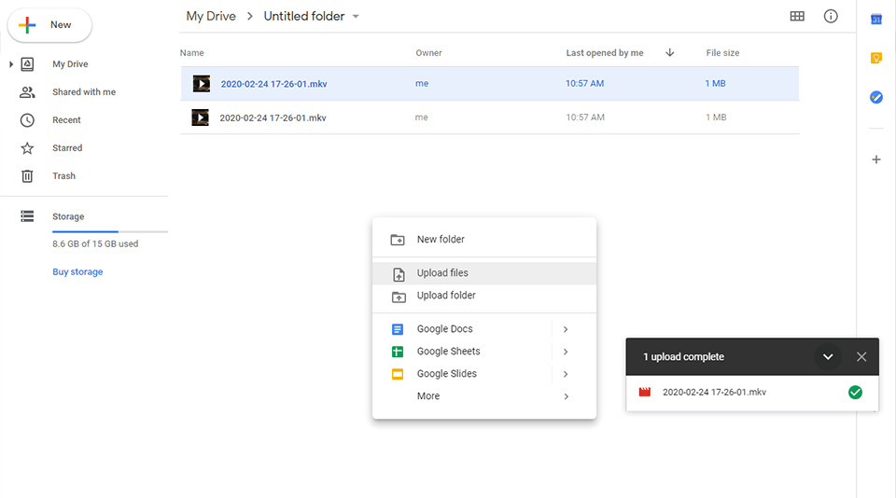Open the Untitled folder dropdown arrow
Screen dimensions: 896x498
[356, 17]
